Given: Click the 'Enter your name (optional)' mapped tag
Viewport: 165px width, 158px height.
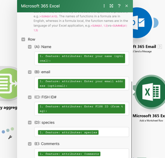Looking at the screenshot, I should (82, 58).
